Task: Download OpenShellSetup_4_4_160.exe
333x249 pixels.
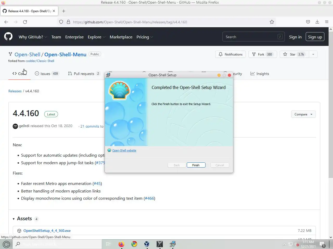Action: coord(47,231)
